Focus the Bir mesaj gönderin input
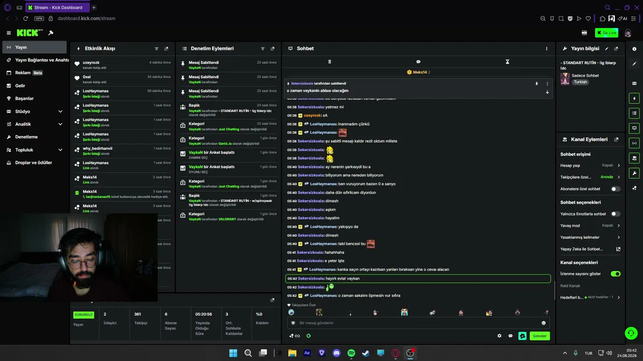 click(418, 323)
